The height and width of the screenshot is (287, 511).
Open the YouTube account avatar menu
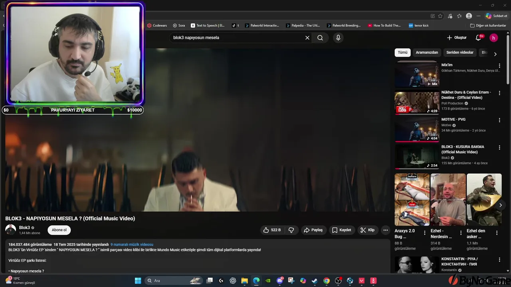click(x=494, y=37)
